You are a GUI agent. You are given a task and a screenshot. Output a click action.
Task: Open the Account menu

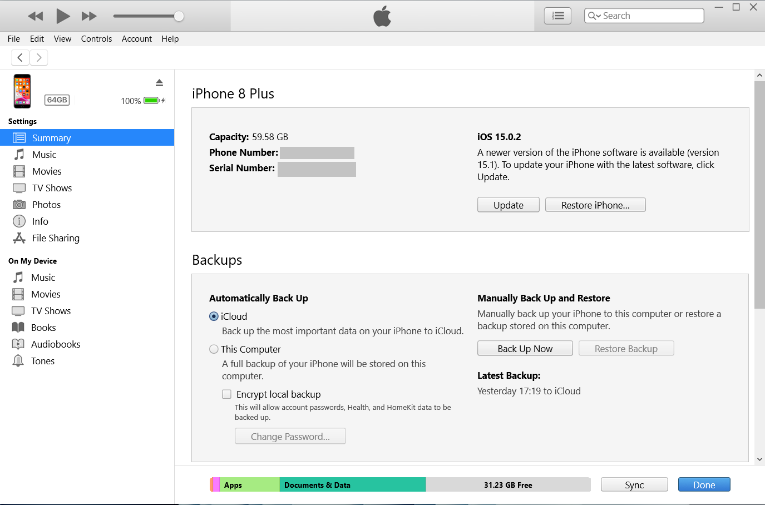(x=137, y=39)
